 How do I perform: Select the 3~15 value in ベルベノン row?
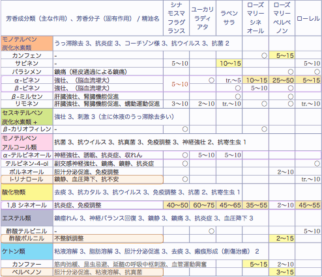point(282,272)
